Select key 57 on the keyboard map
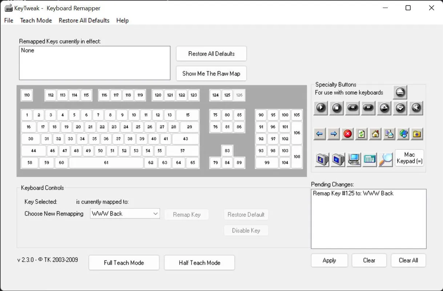This screenshot has width=443, height=291. [x=183, y=151]
